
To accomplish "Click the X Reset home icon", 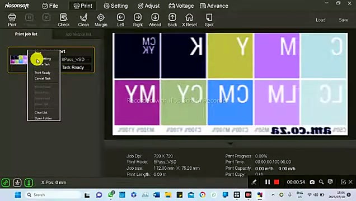I will point(189,20).
